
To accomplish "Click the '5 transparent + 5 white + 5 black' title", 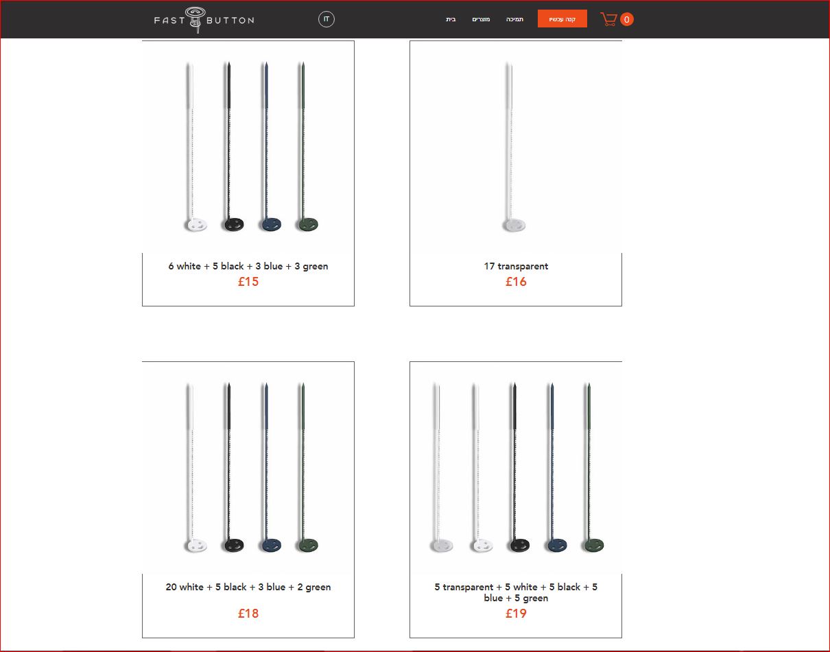I will [x=516, y=592].
